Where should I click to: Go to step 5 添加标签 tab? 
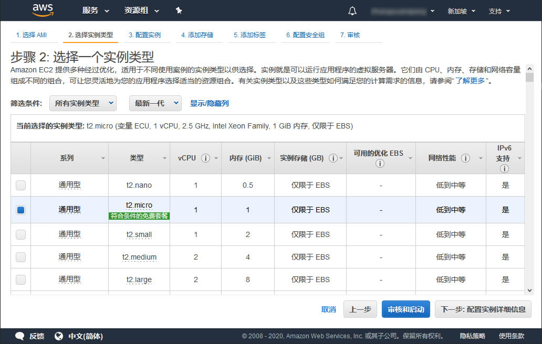tap(250, 35)
